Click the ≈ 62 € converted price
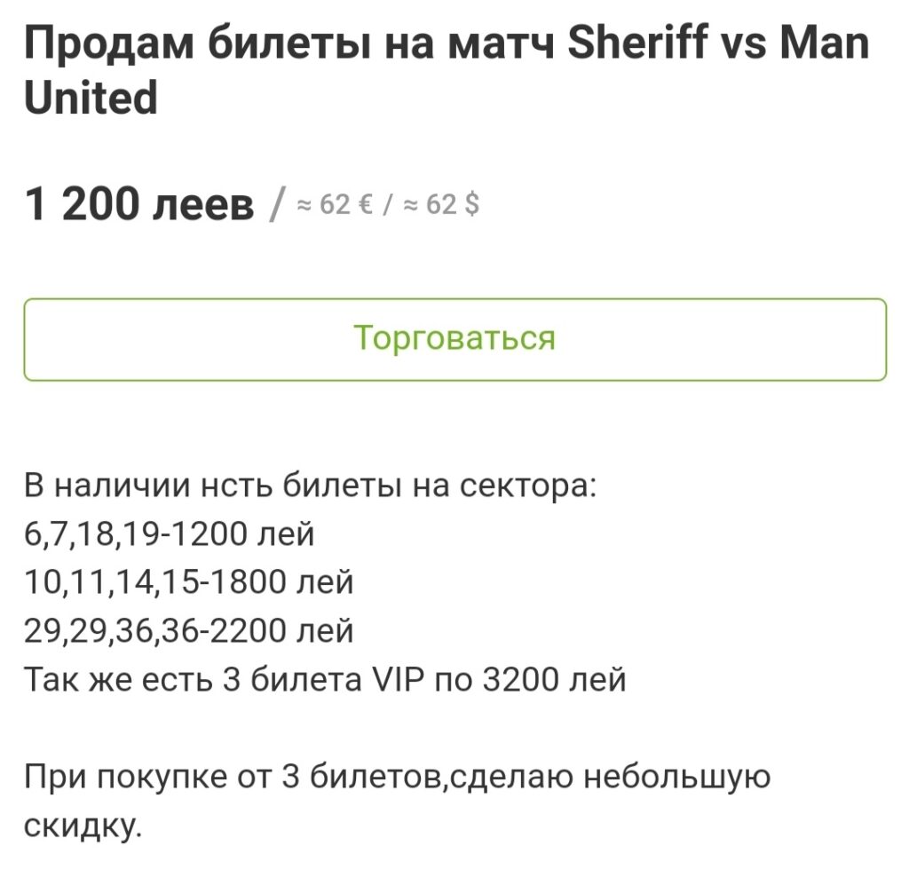909x893 pixels. (x=335, y=205)
